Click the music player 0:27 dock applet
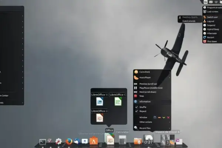This screenshot has height=148, width=222. 148,139
